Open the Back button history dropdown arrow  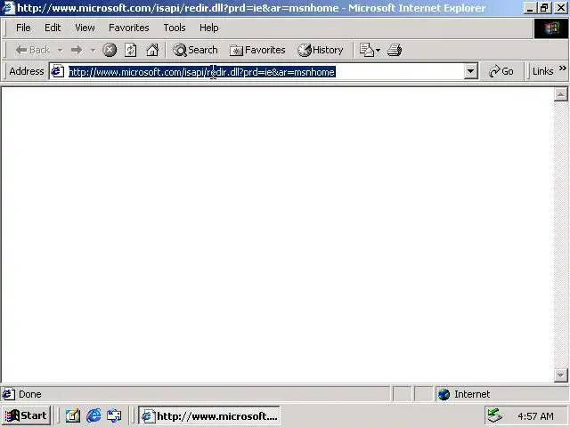coord(60,50)
